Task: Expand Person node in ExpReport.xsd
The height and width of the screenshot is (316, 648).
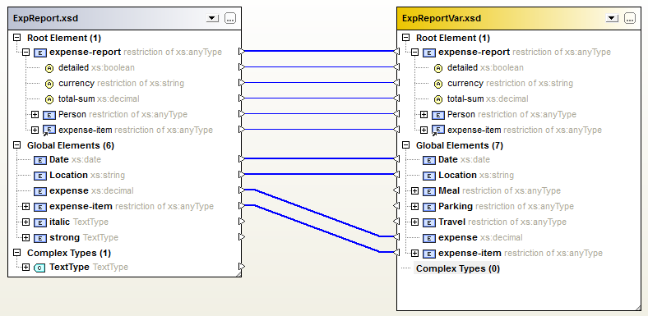Action: (x=35, y=114)
